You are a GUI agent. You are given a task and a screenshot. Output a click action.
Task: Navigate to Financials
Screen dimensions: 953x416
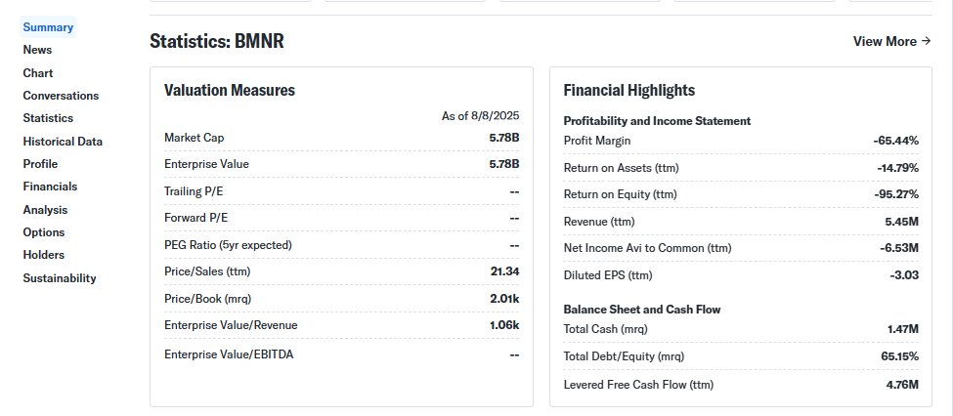click(x=50, y=187)
